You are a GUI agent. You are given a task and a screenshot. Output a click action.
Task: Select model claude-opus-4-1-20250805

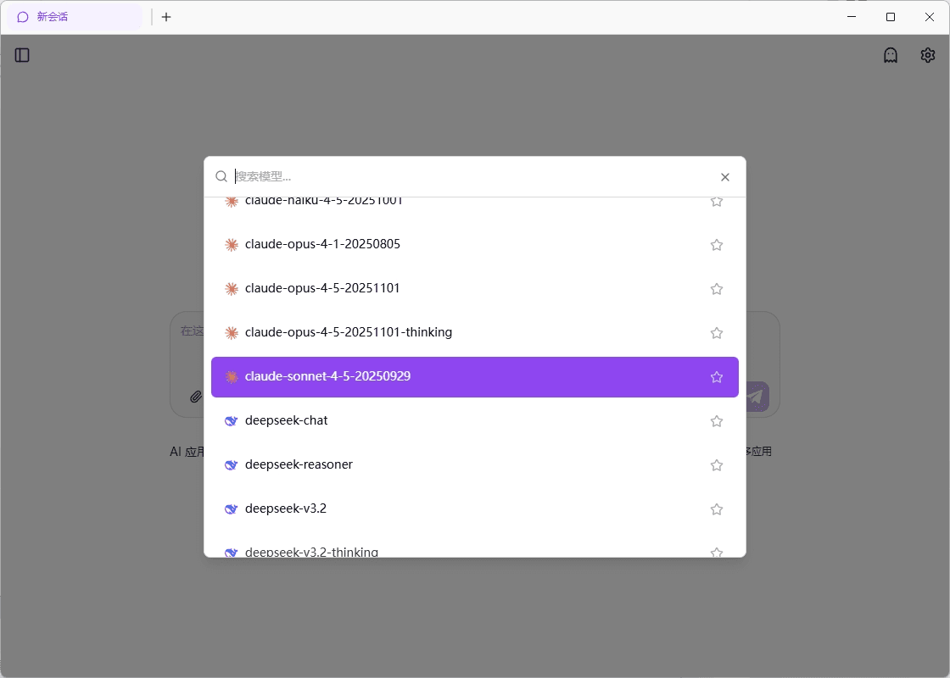(474, 245)
